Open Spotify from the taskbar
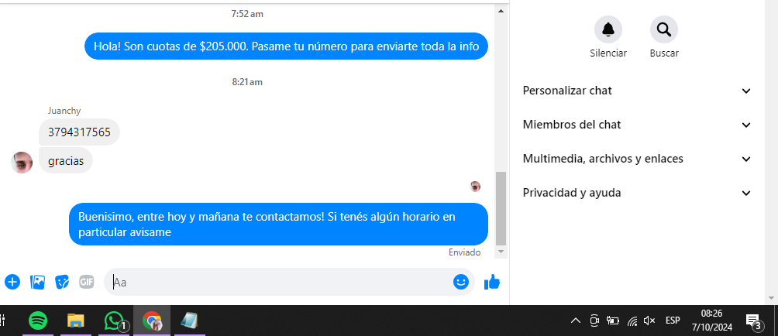Viewport: 778px width, 336px height. (x=38, y=321)
